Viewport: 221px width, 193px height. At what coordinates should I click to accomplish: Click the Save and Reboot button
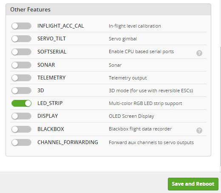coord(193,184)
